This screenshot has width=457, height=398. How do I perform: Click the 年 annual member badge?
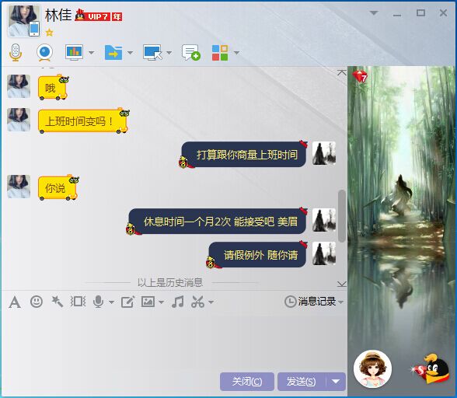tap(117, 16)
